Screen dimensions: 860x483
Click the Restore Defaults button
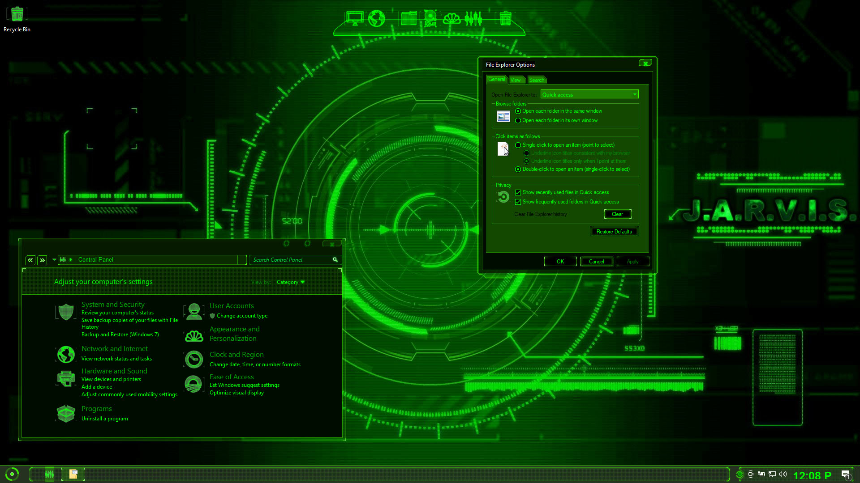[x=614, y=232]
